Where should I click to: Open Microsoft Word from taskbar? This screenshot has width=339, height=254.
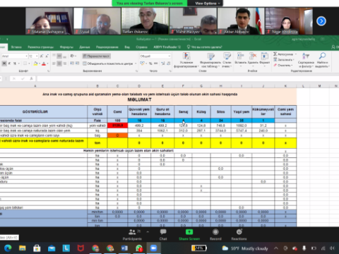[124, 248]
